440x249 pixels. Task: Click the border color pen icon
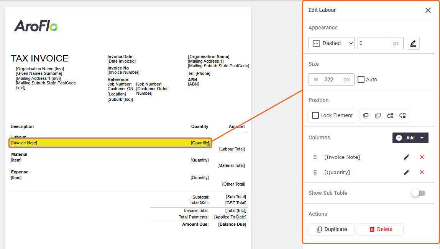click(413, 43)
